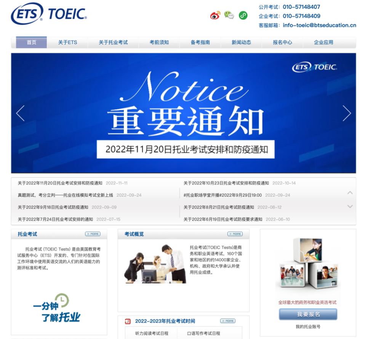
Task: Click corporate exam phone 010-57148409
Action: [301, 16]
